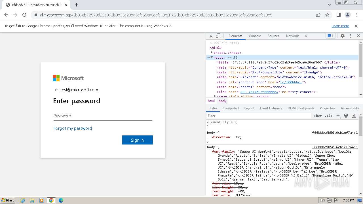Go back from test@microsoft.com arrow
This screenshot has height=204, width=363.
pyautogui.click(x=56, y=90)
